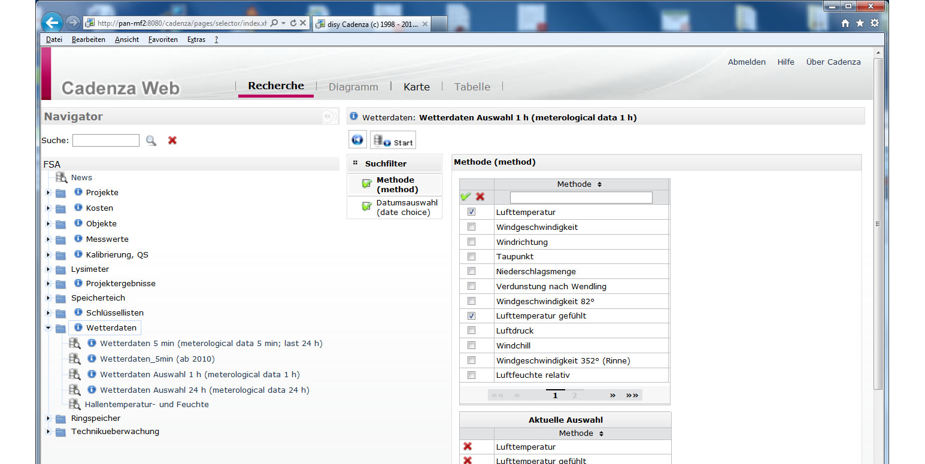Enable the Windgeschwindigkeit checkbox

click(471, 227)
